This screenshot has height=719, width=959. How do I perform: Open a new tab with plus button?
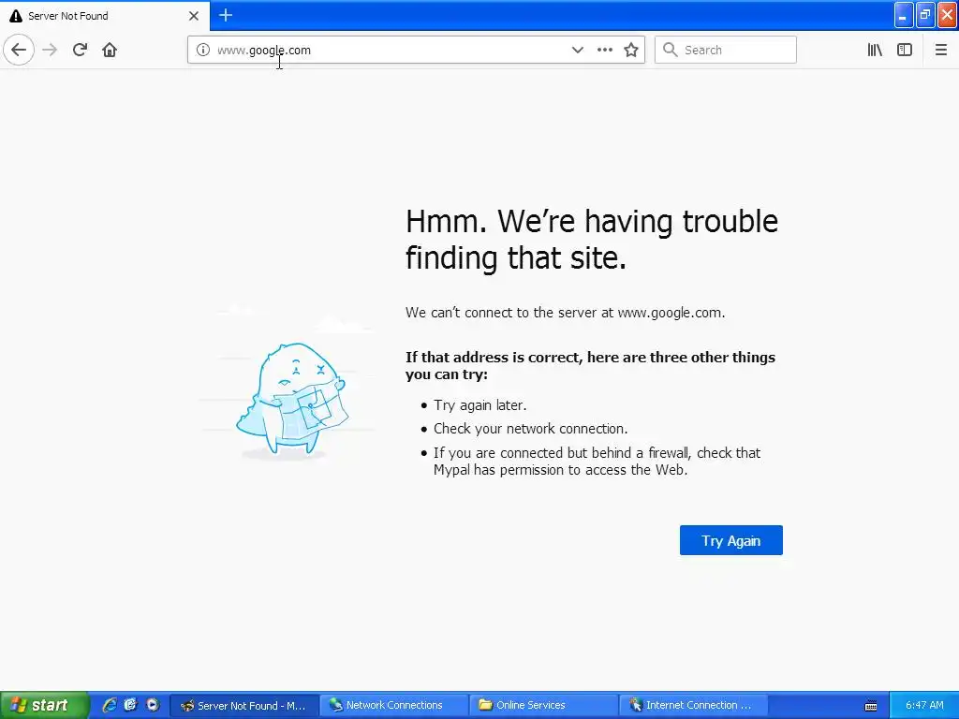click(226, 15)
